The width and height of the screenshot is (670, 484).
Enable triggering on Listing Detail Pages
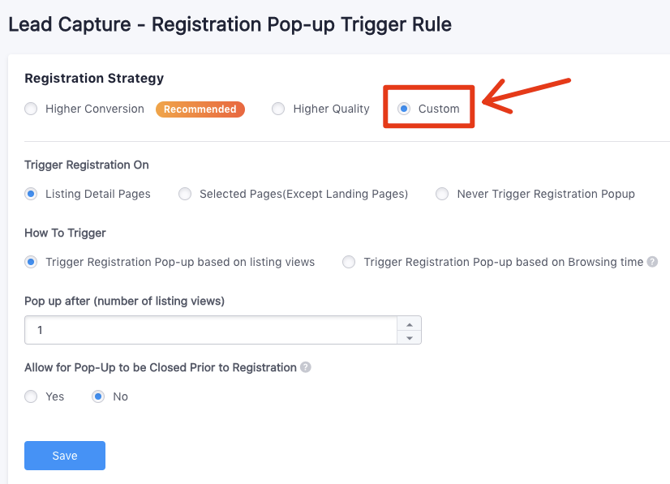30,194
